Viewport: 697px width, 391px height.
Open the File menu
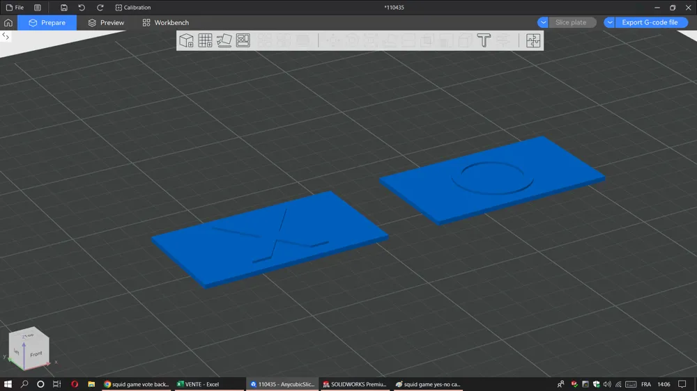(x=15, y=8)
